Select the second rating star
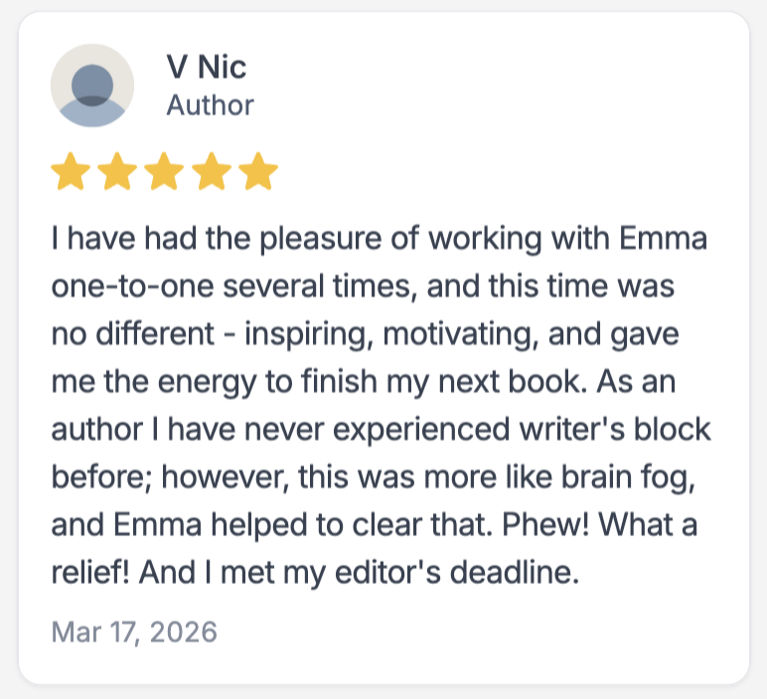The image size is (767, 699). pos(117,172)
